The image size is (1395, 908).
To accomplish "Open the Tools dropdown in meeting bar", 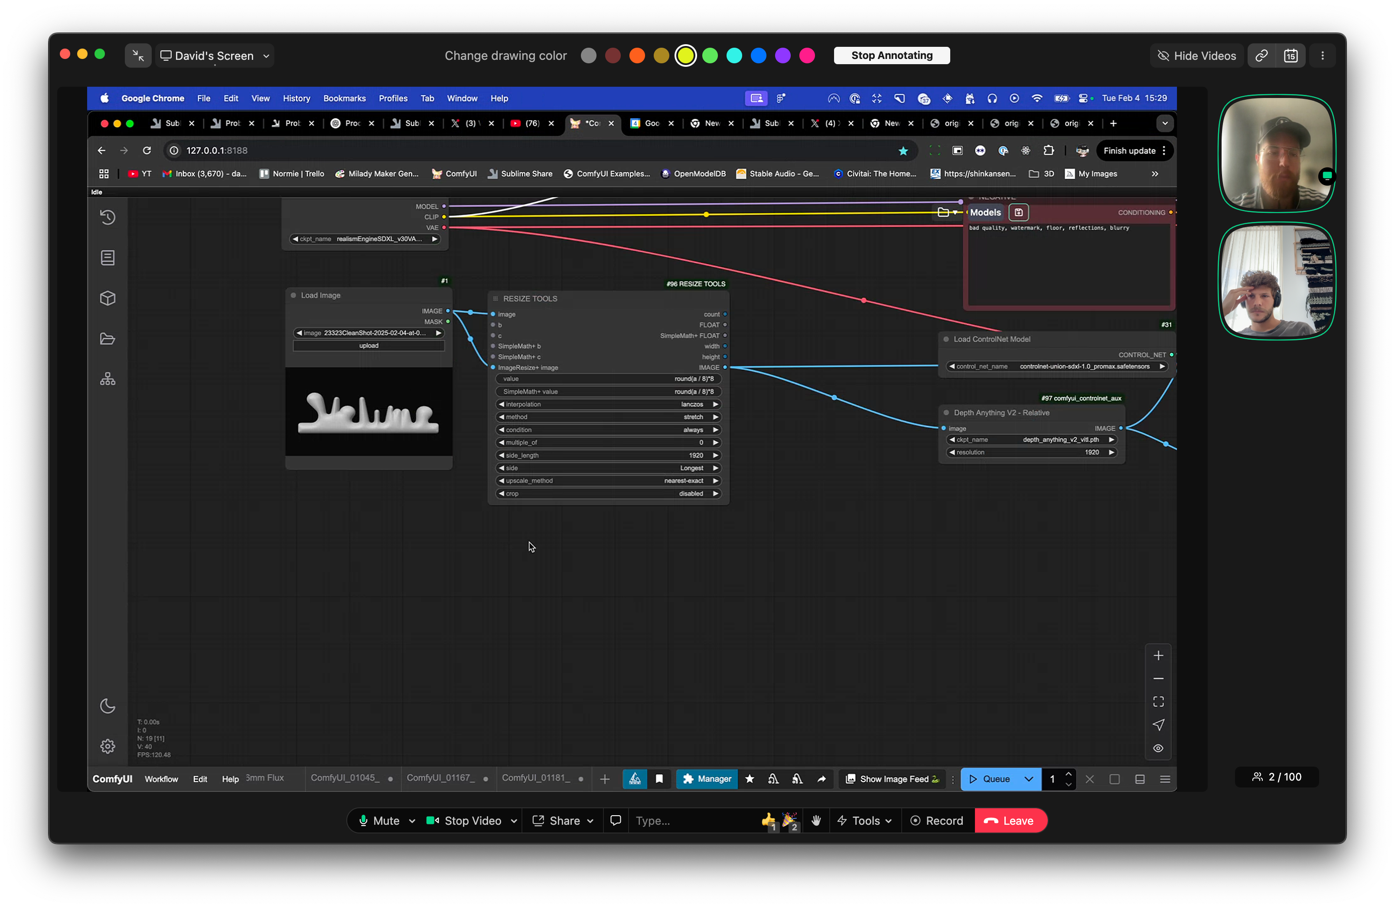I will (864, 820).
